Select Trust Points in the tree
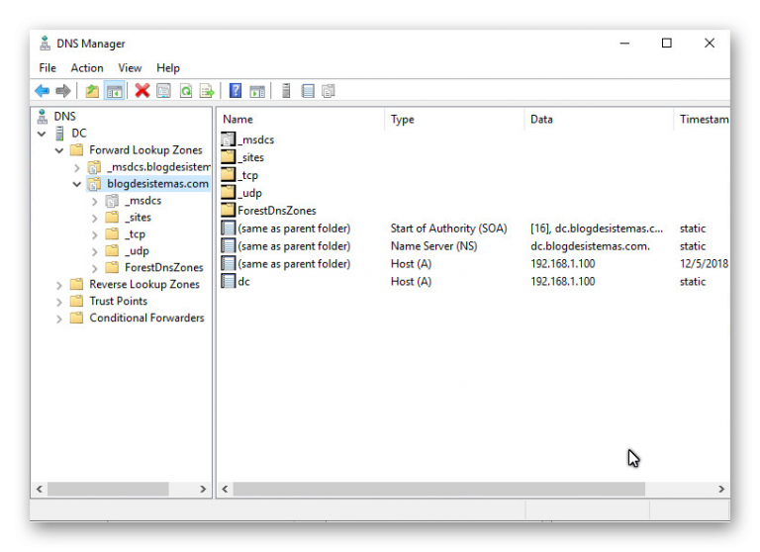The height and width of the screenshot is (552, 760). 119,301
